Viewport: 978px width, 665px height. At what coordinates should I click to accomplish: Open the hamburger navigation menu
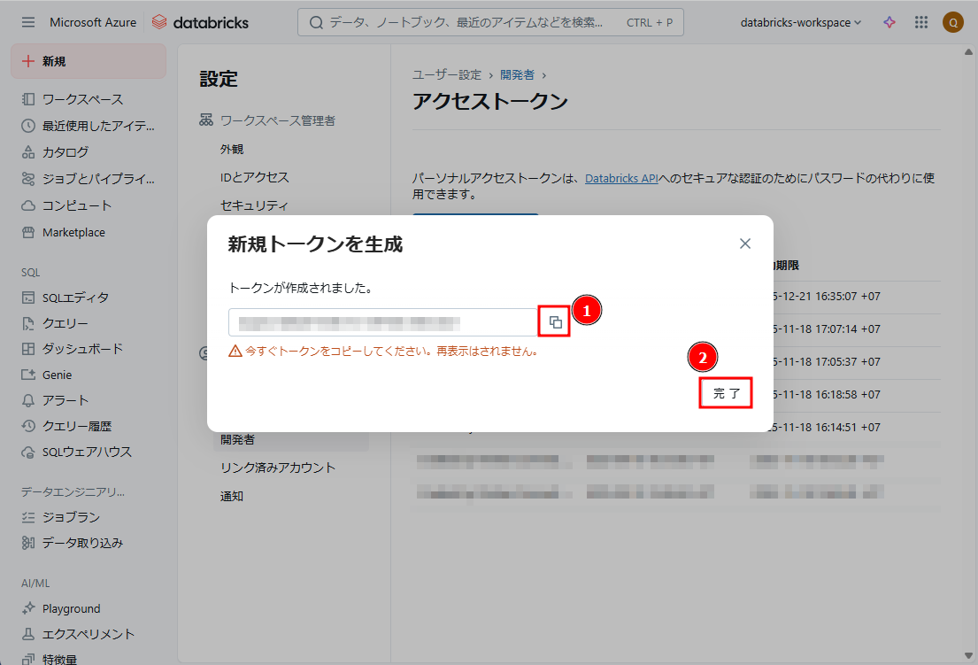point(28,22)
